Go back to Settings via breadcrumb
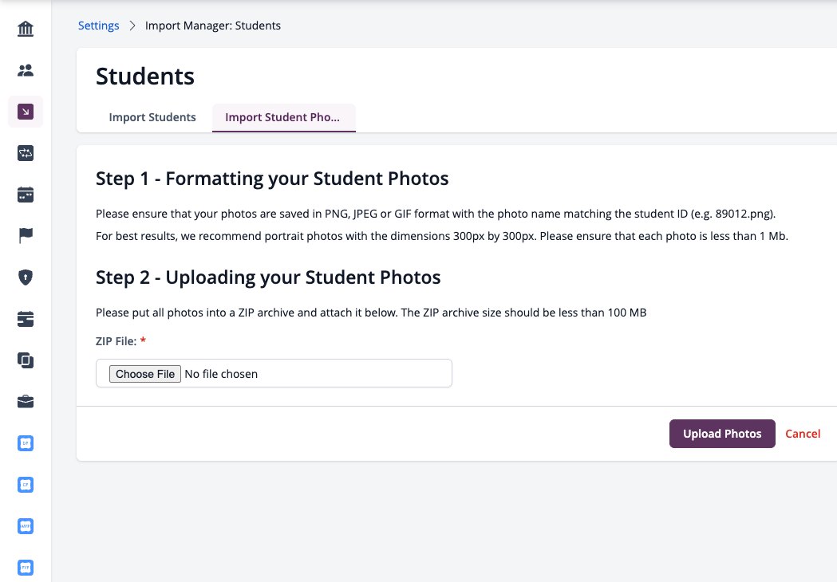This screenshot has width=837, height=582. (x=98, y=26)
